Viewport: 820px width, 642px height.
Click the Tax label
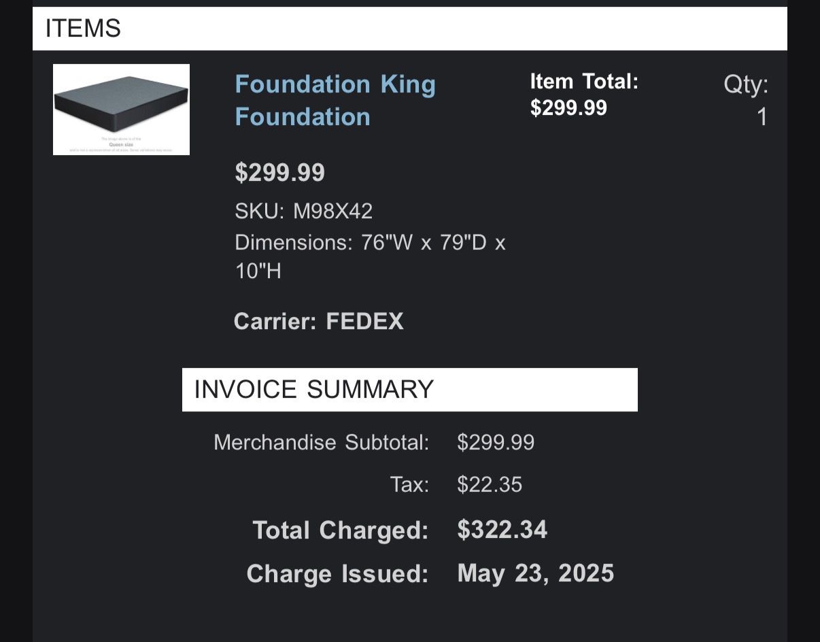pos(409,484)
